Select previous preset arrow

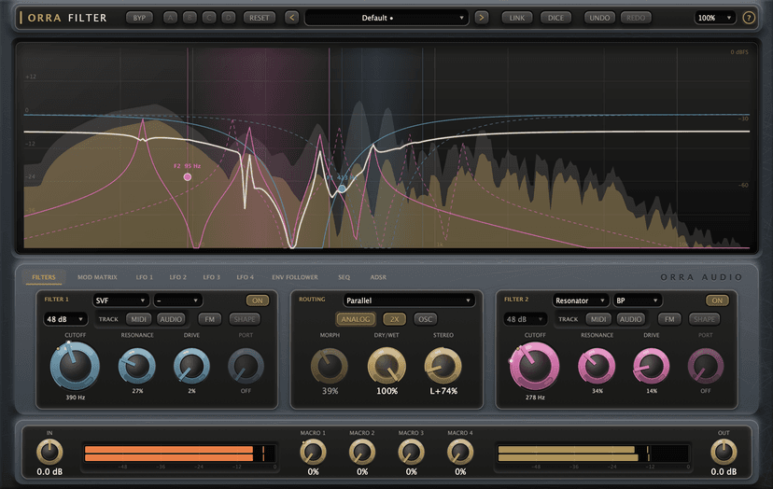(292, 18)
